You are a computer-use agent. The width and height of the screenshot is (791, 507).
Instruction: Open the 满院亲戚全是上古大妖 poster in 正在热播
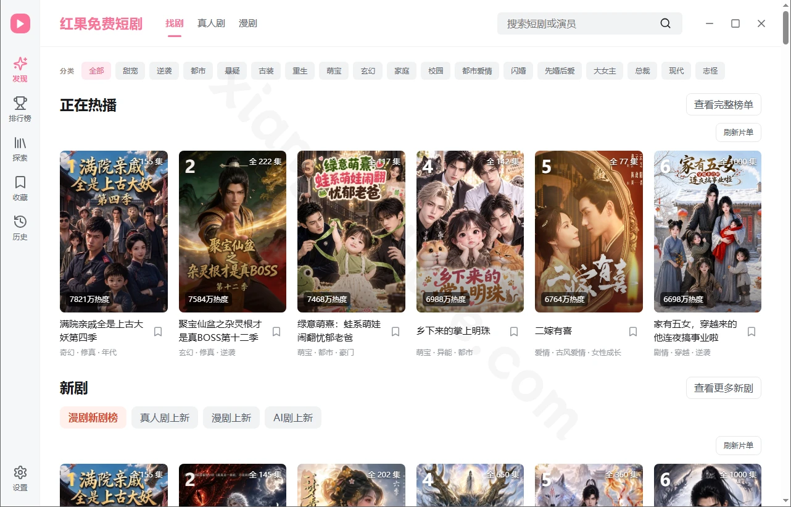point(114,232)
